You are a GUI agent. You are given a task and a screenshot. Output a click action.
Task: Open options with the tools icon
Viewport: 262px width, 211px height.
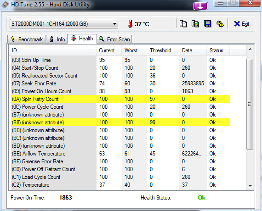click(x=220, y=24)
